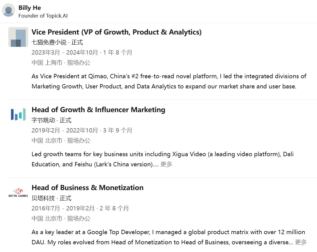This screenshot has width=317, height=252.
Task: Open Head of Growth & Influencer Marketing title
Action: [x=98, y=110]
